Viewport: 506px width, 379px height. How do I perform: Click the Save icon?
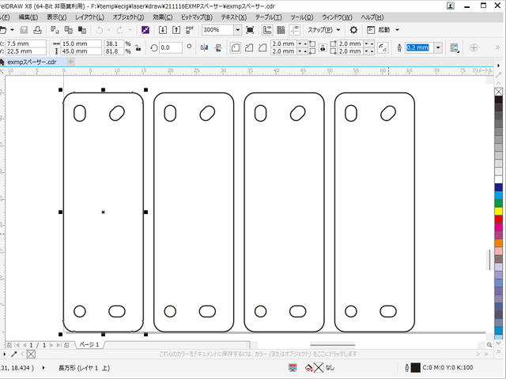pos(24,29)
